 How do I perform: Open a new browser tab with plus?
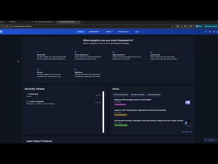82,22
